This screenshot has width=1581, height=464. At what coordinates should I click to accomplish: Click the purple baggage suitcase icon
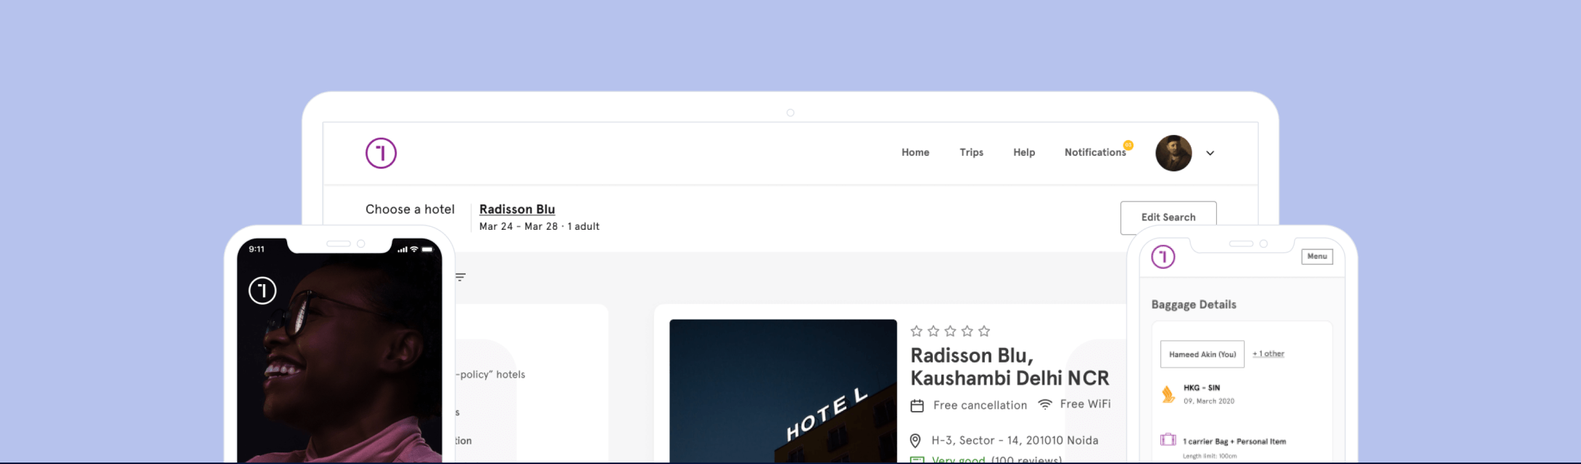(1168, 440)
